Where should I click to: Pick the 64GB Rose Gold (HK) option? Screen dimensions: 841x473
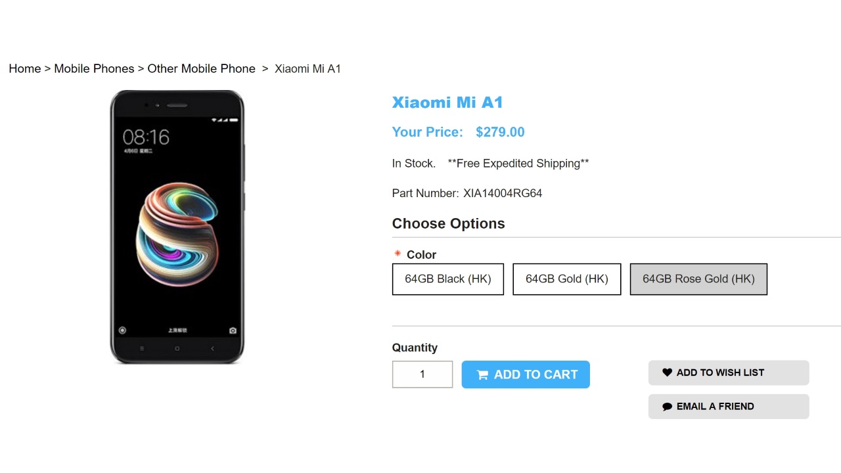coord(698,279)
